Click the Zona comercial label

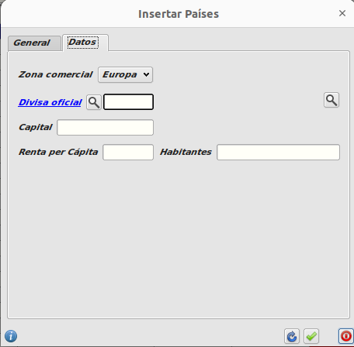pos(55,74)
